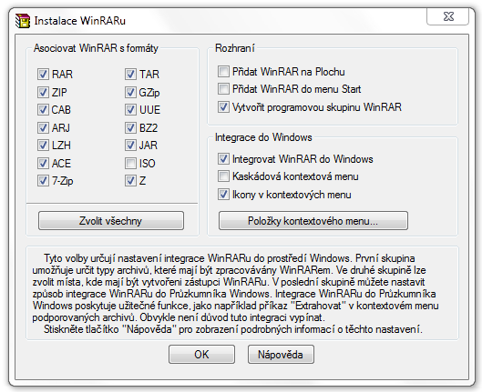Screen dimensions: 482x392
Task: Uncheck the ACE format option
Action: point(43,163)
